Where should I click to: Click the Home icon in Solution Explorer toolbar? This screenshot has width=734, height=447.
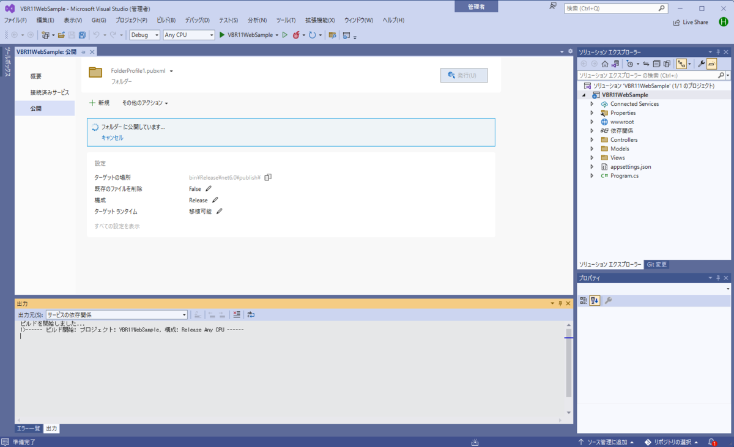pyautogui.click(x=604, y=64)
